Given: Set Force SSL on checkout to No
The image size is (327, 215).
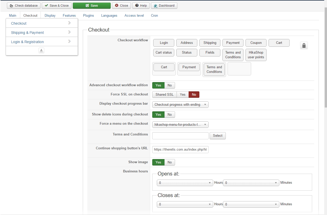Looking at the screenshot, I should [x=194, y=94].
